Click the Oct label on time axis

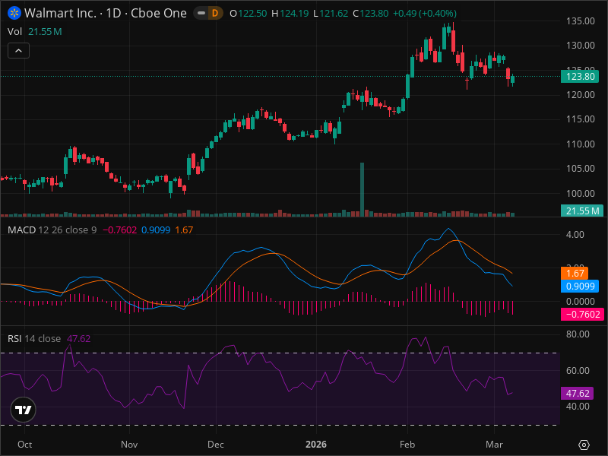(25, 445)
